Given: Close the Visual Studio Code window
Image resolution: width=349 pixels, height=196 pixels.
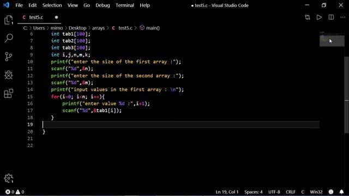Looking at the screenshot, I should pos(341,5).
